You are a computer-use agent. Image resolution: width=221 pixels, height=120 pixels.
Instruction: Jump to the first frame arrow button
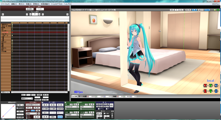[x=3, y=14]
